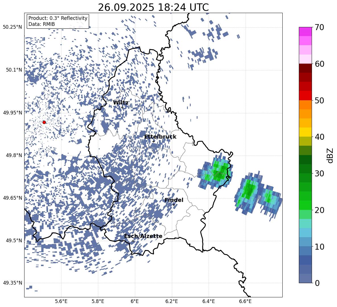337x307 pixels.
Task: Click the 6.4°E longitude tick label
Action: pyautogui.click(x=208, y=301)
